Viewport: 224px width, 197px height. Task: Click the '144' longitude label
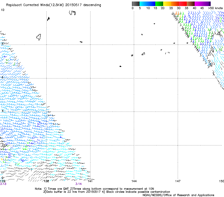tap(134, 181)
